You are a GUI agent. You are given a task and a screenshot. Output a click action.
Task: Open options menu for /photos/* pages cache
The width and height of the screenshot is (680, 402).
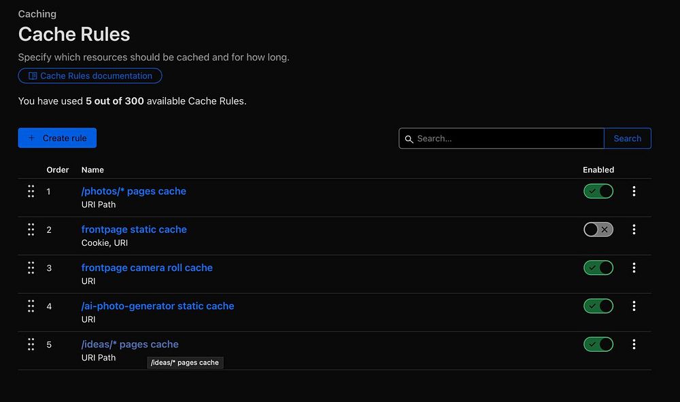point(634,191)
